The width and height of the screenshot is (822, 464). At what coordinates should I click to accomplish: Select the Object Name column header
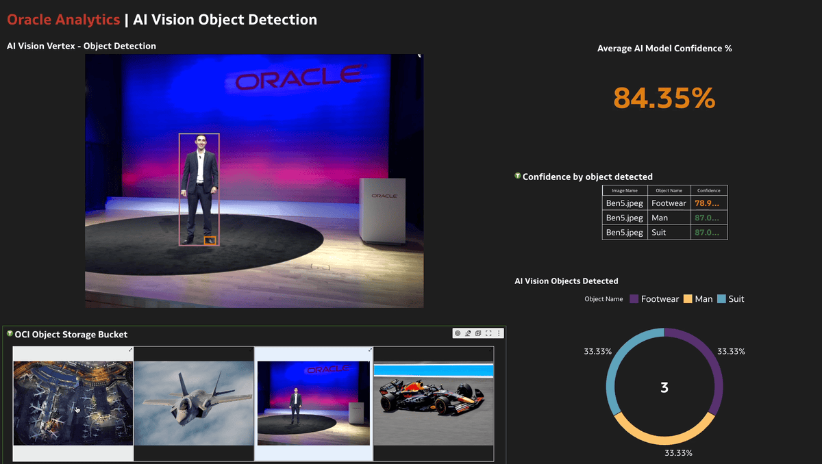point(669,190)
